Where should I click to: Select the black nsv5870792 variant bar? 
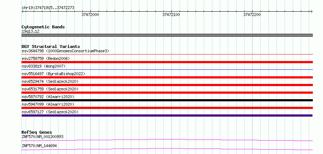(x=167, y=100)
